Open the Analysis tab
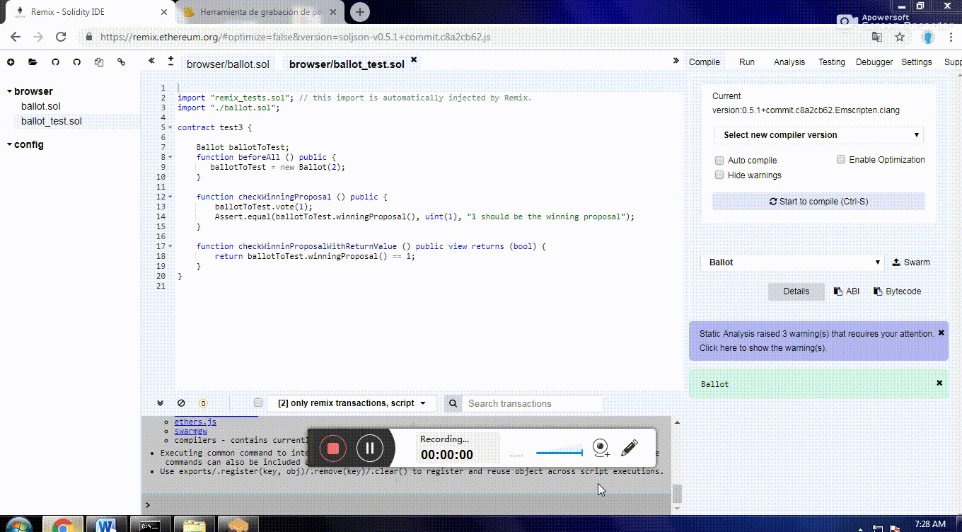 [789, 62]
